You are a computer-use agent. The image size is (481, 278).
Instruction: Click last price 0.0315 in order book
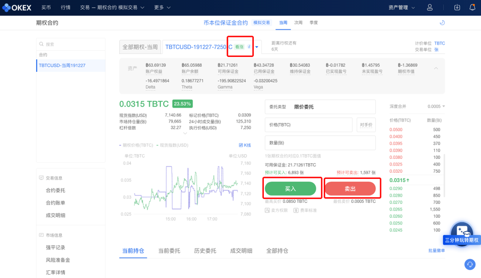(399, 180)
